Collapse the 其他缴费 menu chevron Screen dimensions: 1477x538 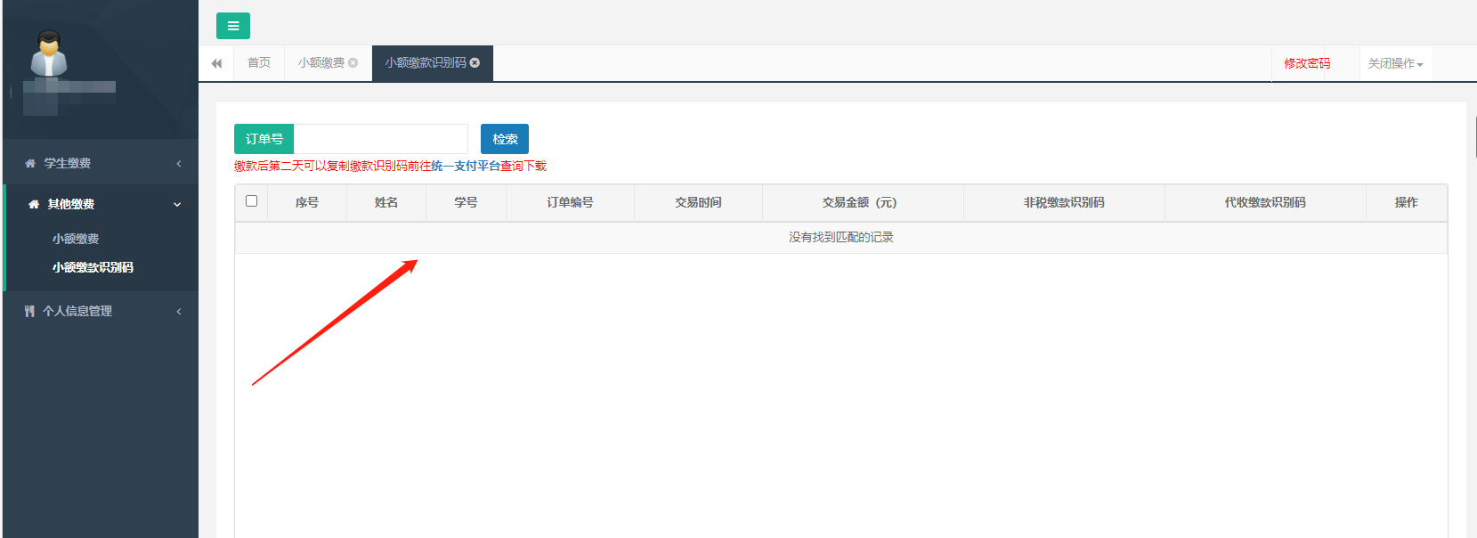pyautogui.click(x=177, y=205)
